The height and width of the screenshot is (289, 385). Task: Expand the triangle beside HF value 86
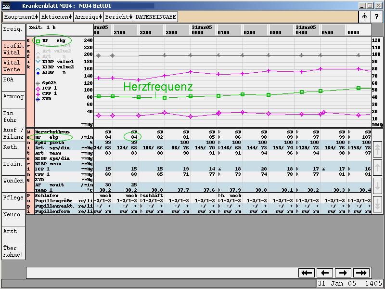(220, 137)
